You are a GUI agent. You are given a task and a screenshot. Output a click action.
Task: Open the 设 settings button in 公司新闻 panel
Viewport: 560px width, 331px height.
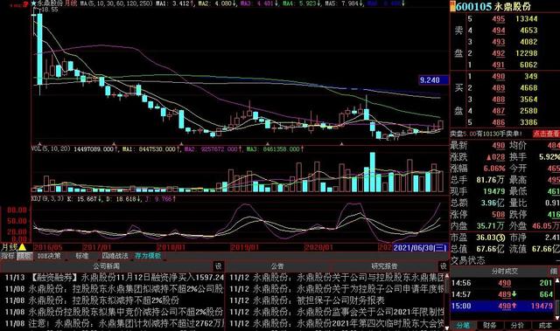point(218,265)
